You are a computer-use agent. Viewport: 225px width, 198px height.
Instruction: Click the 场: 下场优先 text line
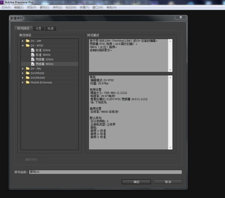tap(98, 102)
